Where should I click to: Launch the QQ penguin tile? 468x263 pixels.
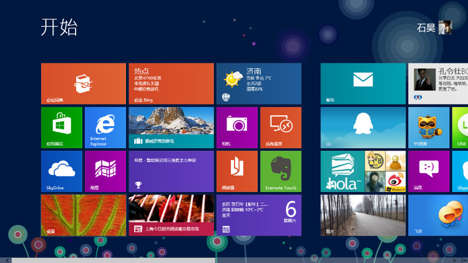click(x=363, y=127)
